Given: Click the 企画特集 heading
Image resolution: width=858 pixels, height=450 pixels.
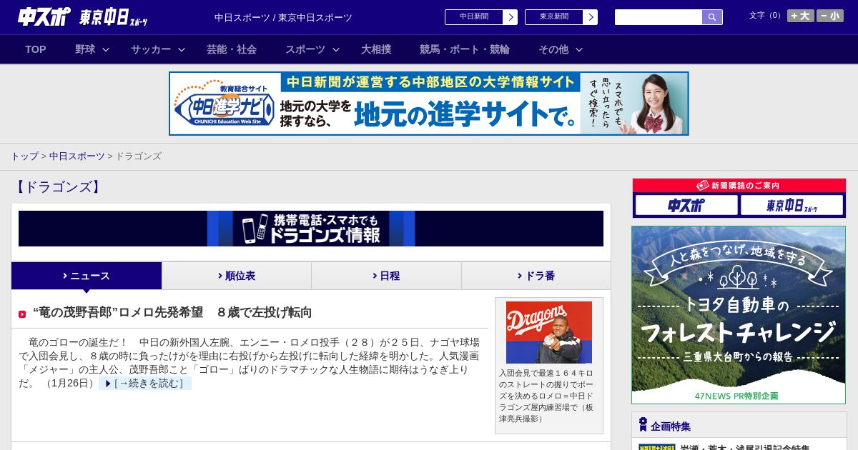Looking at the screenshot, I should [671, 426].
